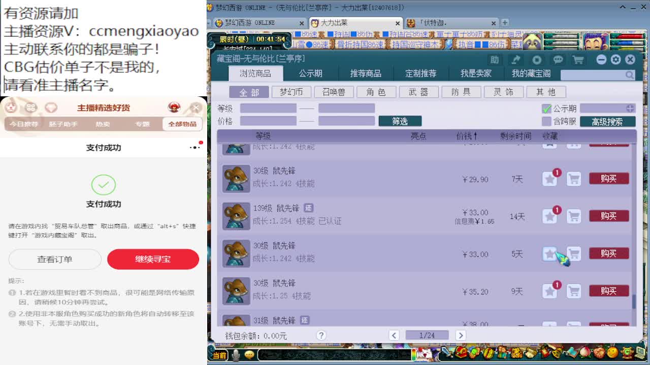Add a new game window tab
This screenshot has height=365, width=650.
(x=505, y=23)
